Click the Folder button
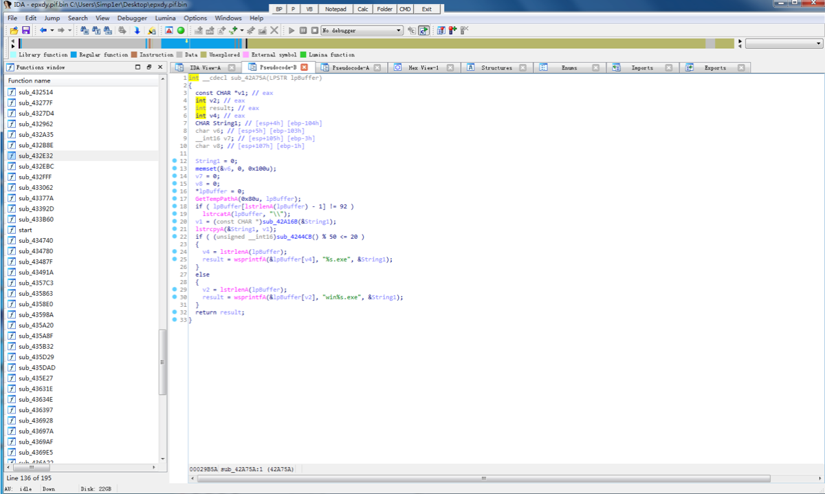This screenshot has width=825, height=494. (x=385, y=10)
